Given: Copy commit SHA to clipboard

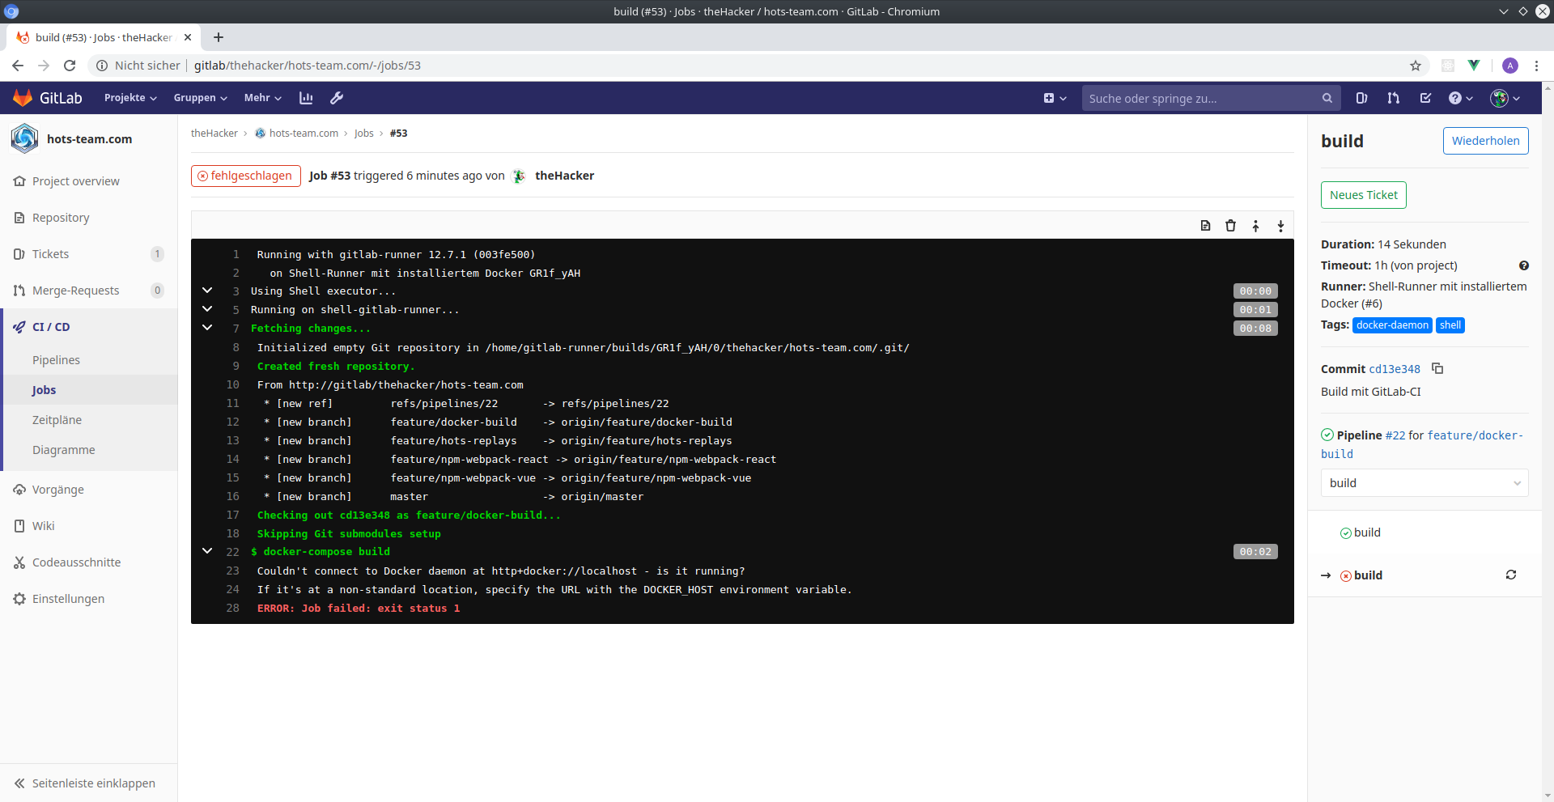Looking at the screenshot, I should pyautogui.click(x=1437, y=368).
